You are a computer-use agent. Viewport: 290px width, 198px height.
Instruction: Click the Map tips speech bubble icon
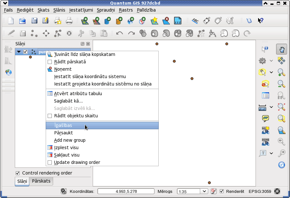[266, 118]
